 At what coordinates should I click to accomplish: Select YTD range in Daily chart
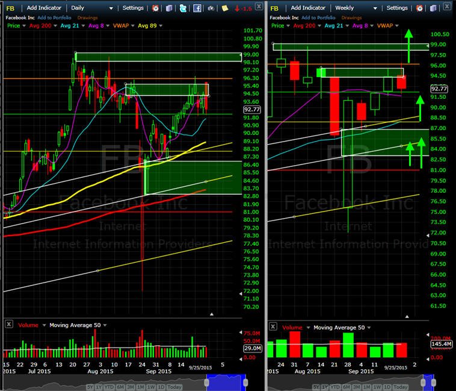[x=109, y=387]
